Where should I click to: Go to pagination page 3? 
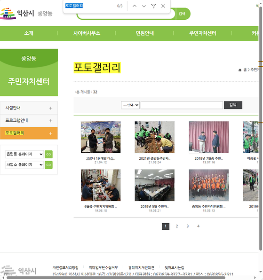click(188, 226)
